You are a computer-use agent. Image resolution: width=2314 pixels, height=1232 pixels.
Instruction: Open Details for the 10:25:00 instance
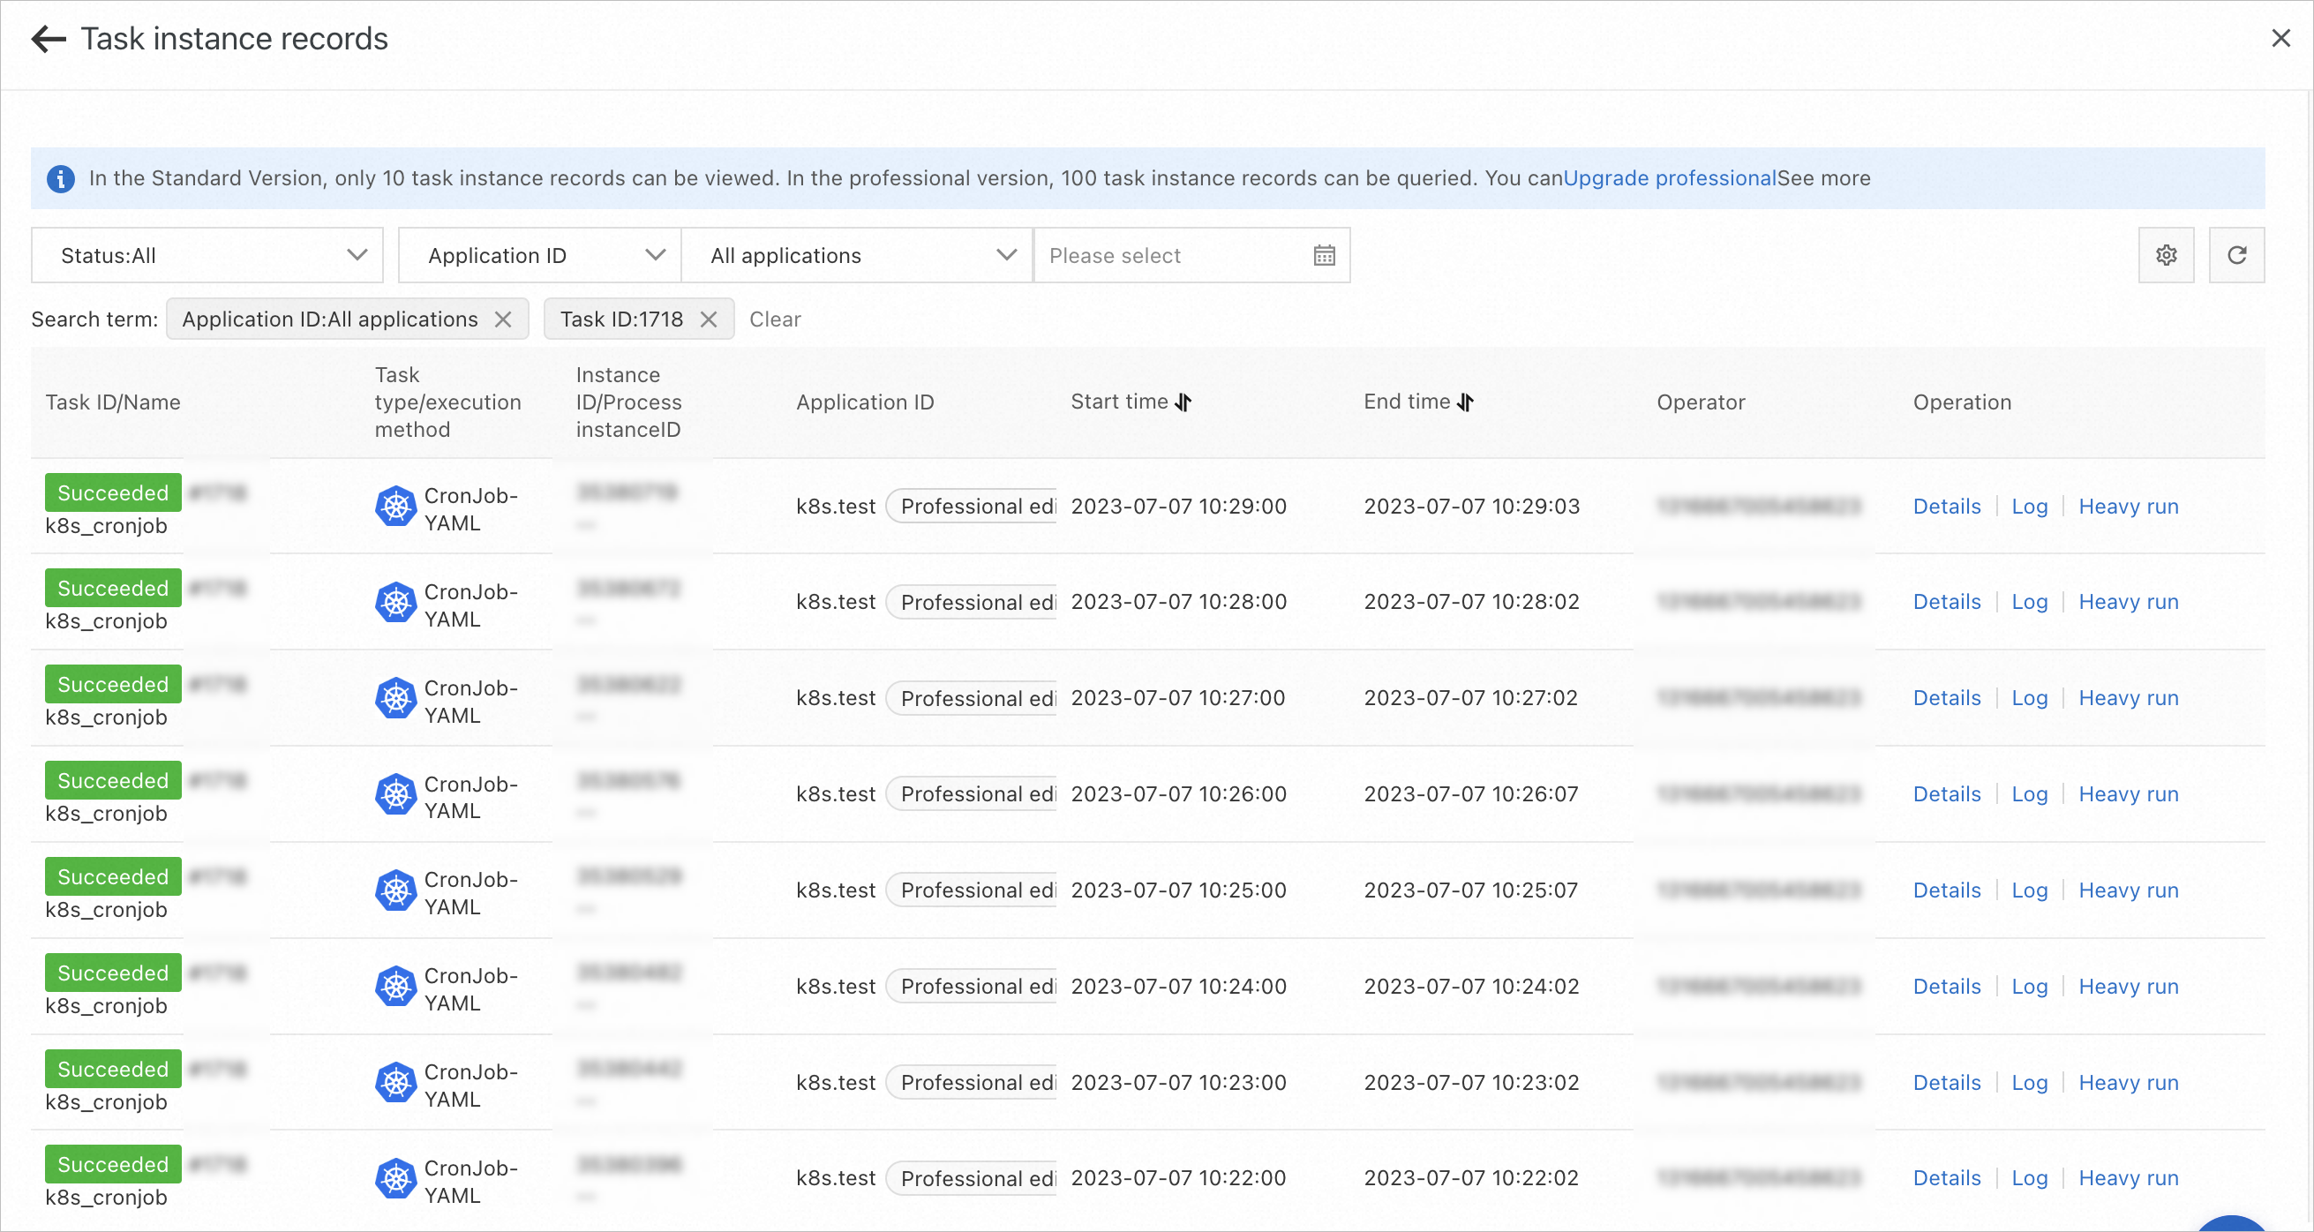[x=1947, y=890]
